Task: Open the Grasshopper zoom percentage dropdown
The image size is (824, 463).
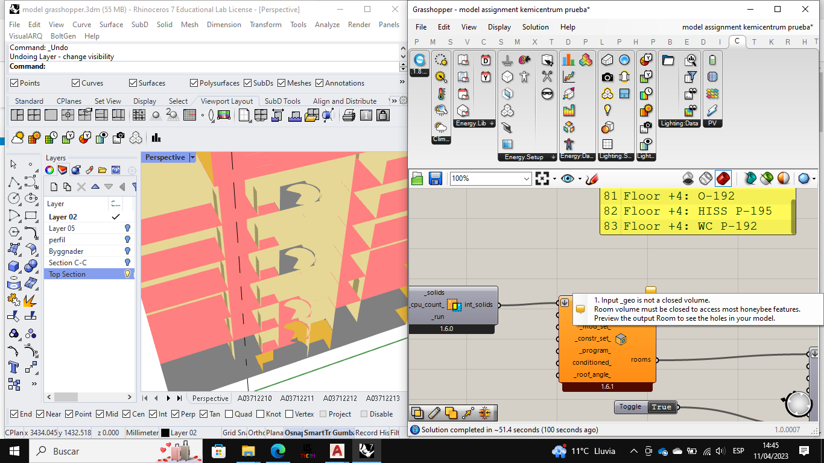Action: (x=527, y=178)
